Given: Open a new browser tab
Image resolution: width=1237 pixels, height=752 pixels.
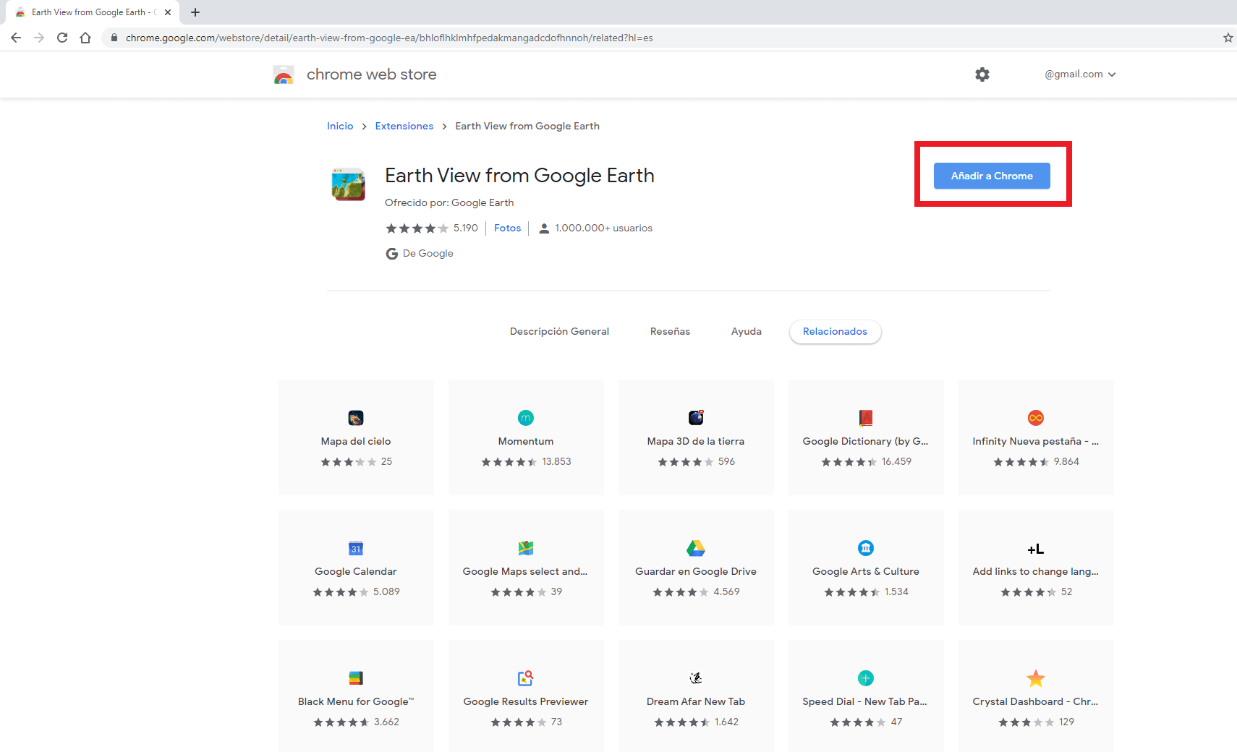Looking at the screenshot, I should coord(195,12).
